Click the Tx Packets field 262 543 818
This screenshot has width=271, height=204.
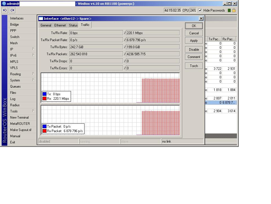(x=96, y=54)
